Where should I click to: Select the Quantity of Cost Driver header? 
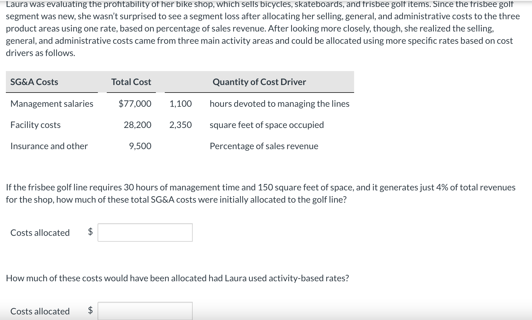click(259, 82)
